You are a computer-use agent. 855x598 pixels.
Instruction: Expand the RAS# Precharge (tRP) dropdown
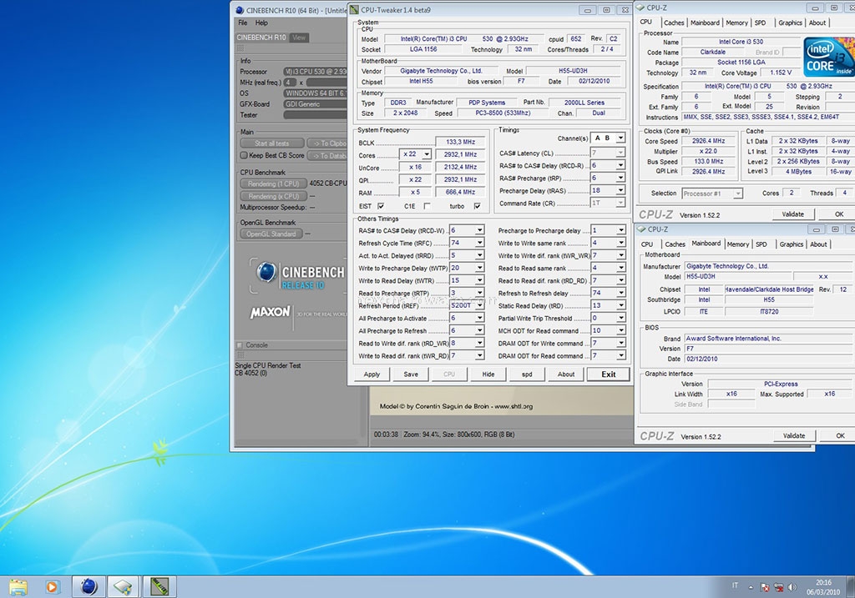pos(620,178)
